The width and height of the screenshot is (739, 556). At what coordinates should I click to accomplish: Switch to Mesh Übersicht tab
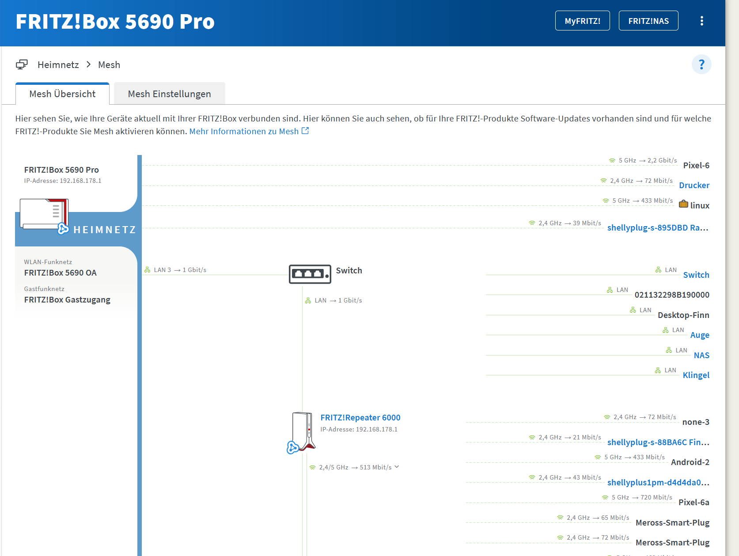coord(62,94)
